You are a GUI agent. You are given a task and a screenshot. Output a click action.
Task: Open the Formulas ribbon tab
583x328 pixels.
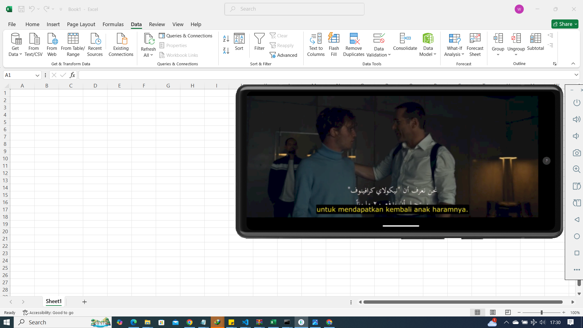[113, 24]
